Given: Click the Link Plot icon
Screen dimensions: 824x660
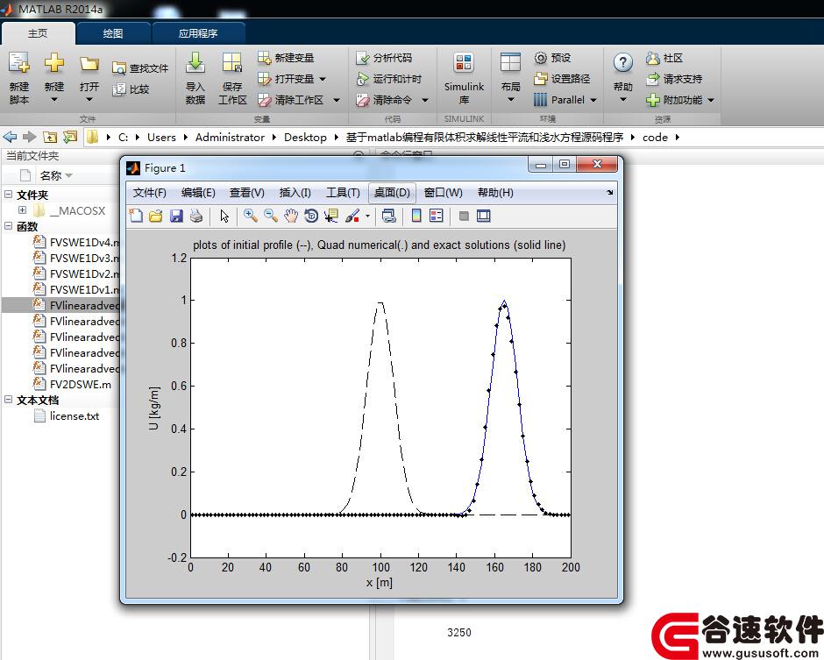Looking at the screenshot, I should [389, 216].
